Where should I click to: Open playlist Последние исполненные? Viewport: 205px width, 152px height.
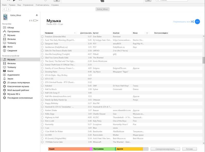tap(20, 98)
